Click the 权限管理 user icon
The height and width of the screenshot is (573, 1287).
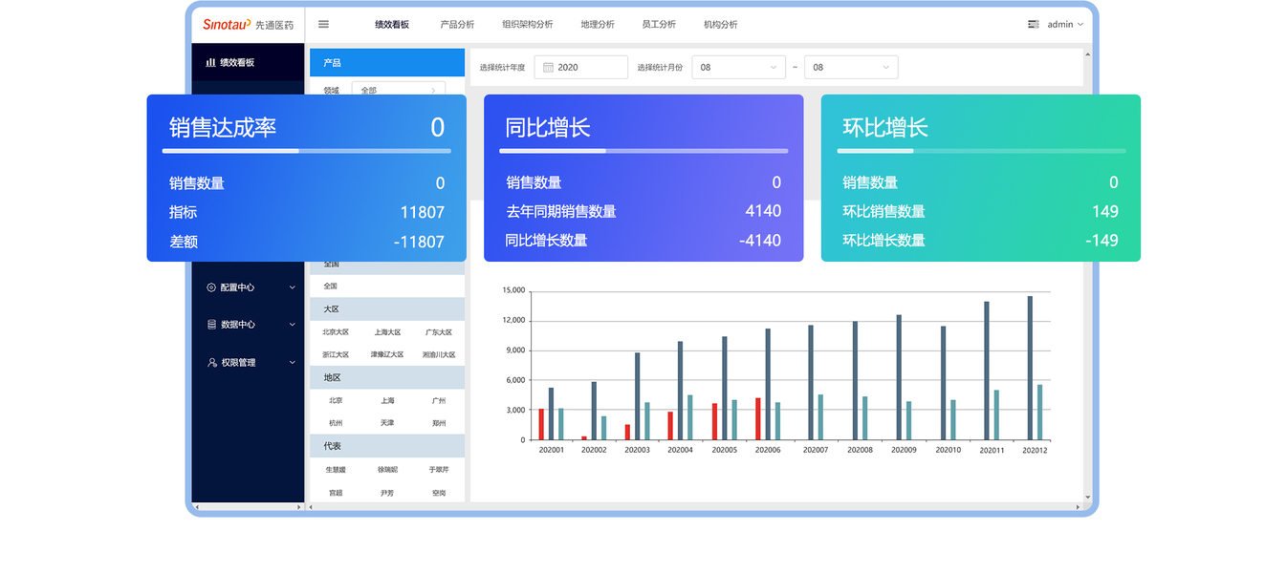(211, 363)
